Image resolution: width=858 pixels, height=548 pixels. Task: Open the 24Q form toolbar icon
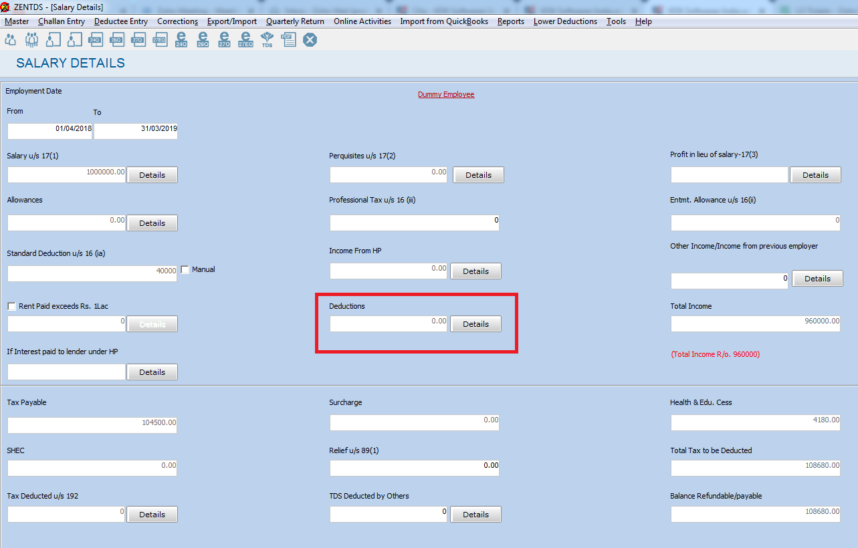pos(95,40)
